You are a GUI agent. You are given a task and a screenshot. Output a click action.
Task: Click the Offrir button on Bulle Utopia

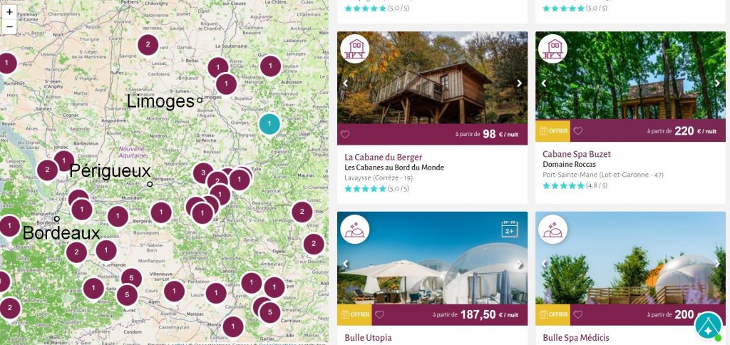[354, 314]
